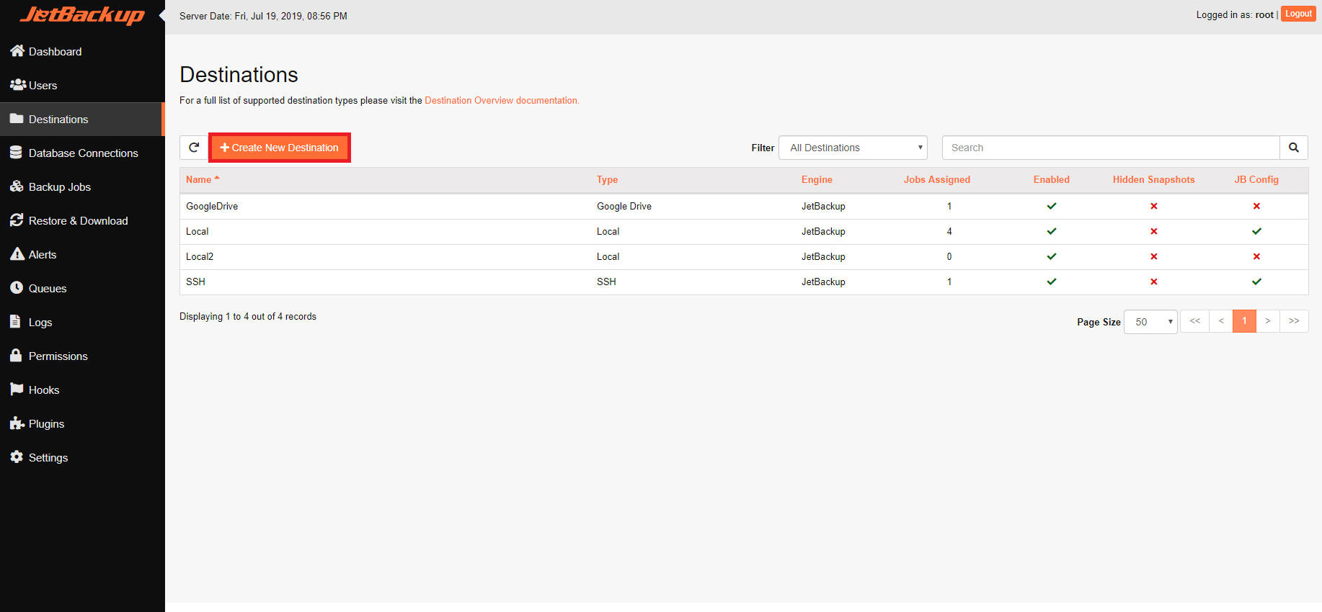1322x612 pixels.
Task: Click the search magnifier button
Action: click(1294, 148)
